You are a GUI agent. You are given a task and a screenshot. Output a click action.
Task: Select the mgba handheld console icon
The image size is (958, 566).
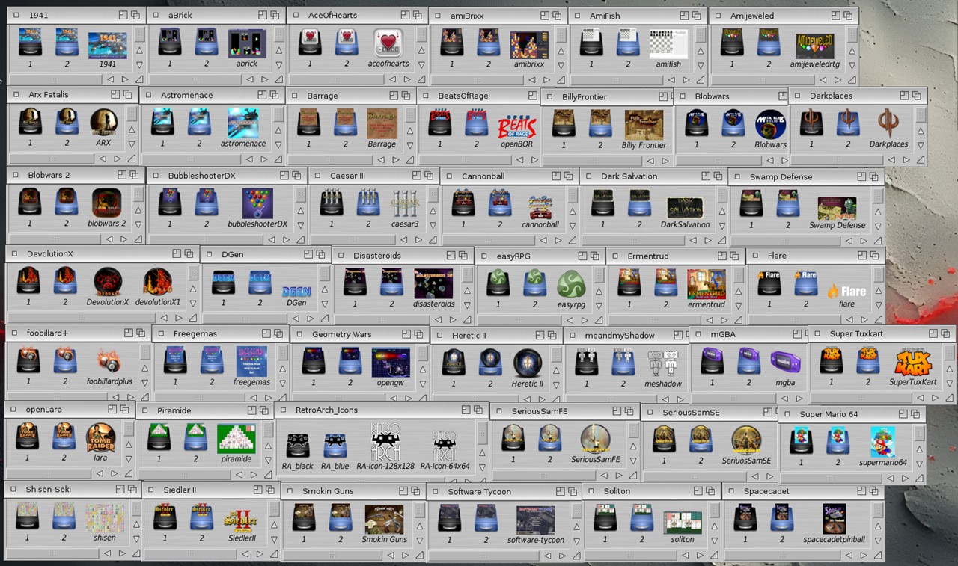coord(785,363)
